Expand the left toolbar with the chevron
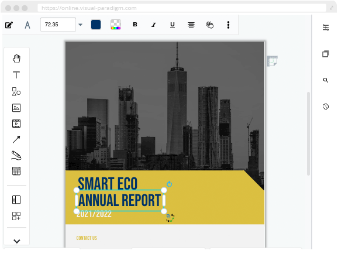338x254 pixels. pyautogui.click(x=16, y=241)
